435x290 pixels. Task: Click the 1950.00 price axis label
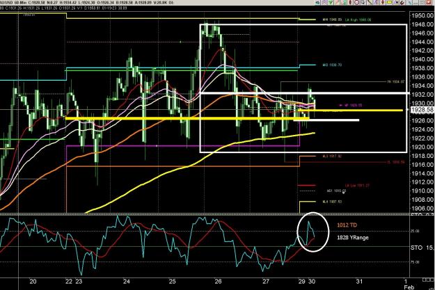click(x=422, y=15)
